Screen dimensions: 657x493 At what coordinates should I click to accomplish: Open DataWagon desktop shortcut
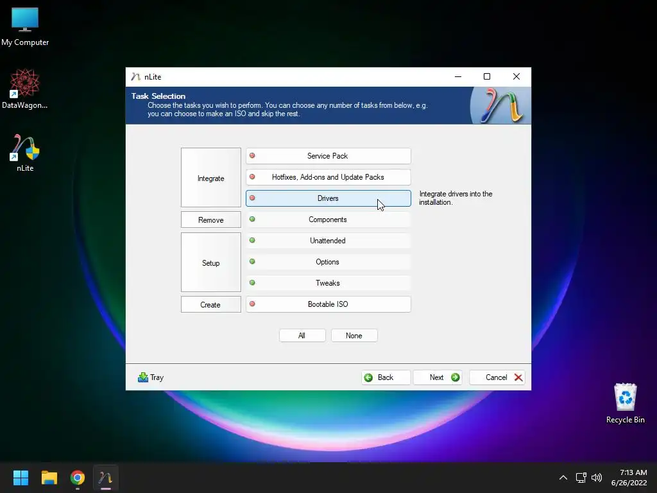[x=25, y=89]
